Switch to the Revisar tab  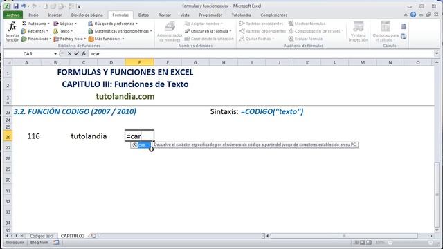pyautogui.click(x=165, y=15)
